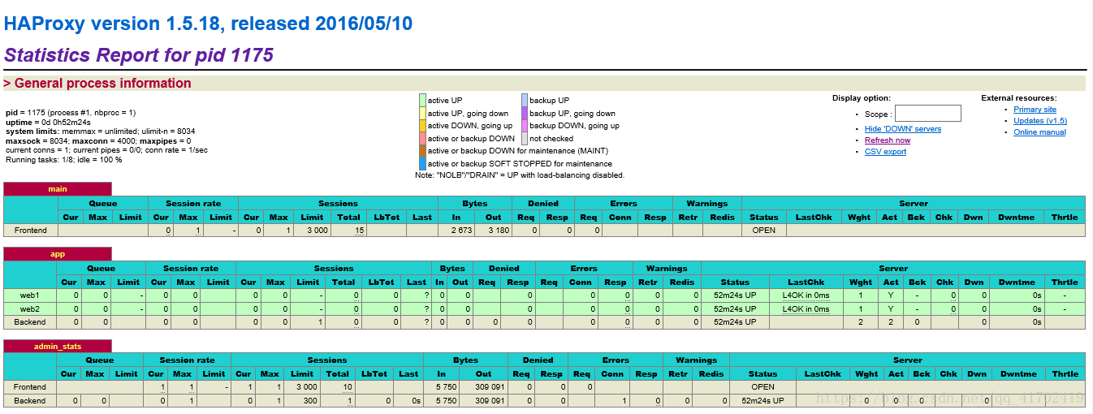Click admin_stats Frontend Sessions Total 10
The height and width of the screenshot is (414, 1093).
click(347, 387)
